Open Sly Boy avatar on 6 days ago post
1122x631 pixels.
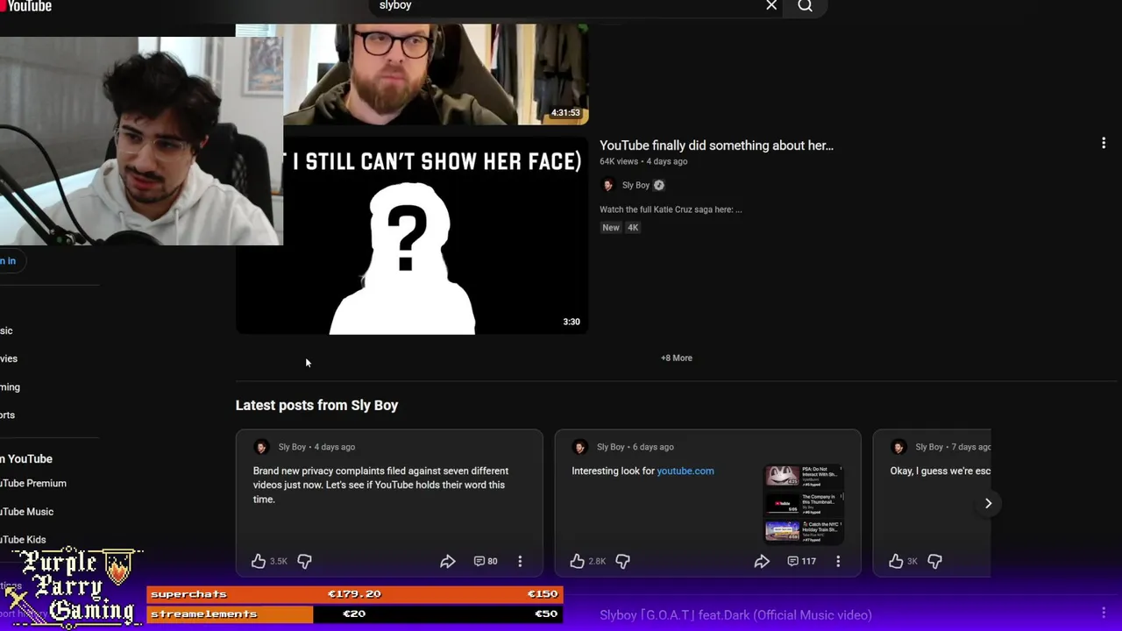pos(579,447)
